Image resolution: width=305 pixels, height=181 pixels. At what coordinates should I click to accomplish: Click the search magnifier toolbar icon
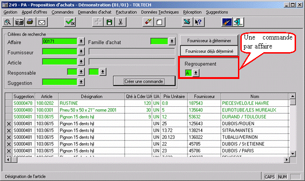8,22
